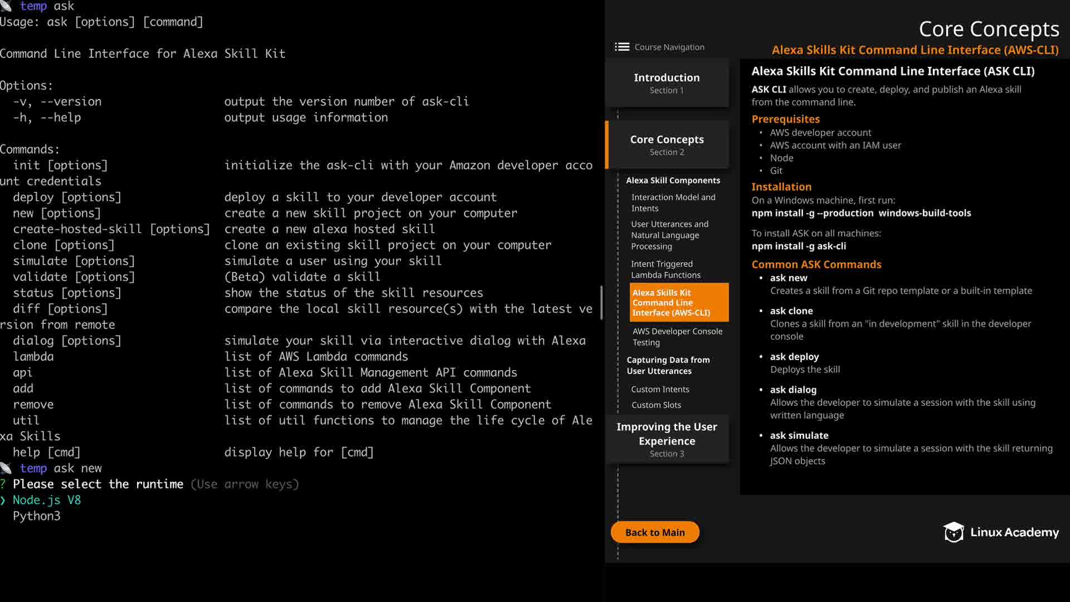1070x602 pixels.
Task: Select the highlighted Alexa Skills Kit CLI lesson
Action: (x=678, y=302)
